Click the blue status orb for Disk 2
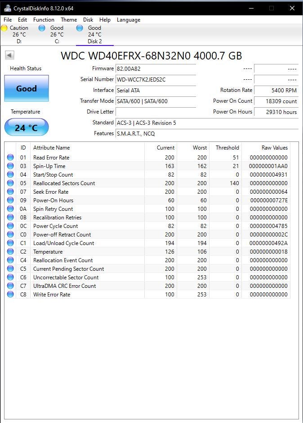 pyautogui.click(x=80, y=28)
